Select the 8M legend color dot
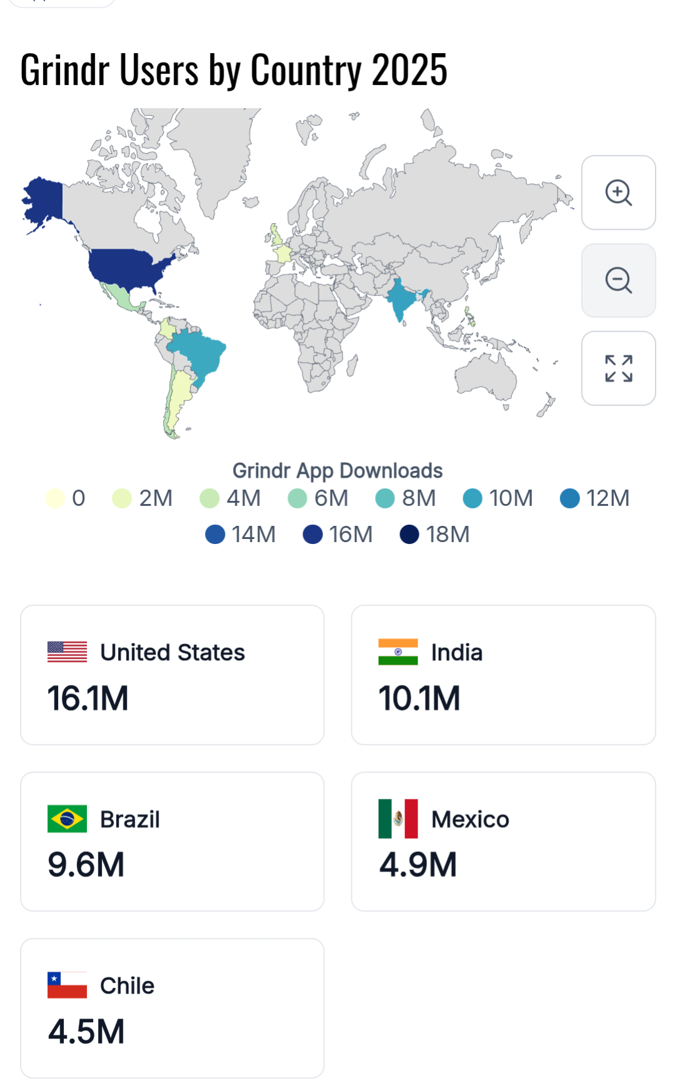 pos(385,498)
